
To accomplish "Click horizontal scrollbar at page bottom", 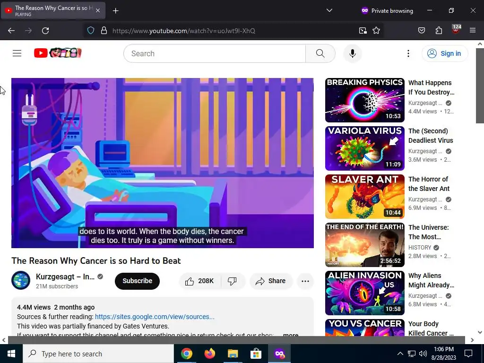I will pos(236,340).
